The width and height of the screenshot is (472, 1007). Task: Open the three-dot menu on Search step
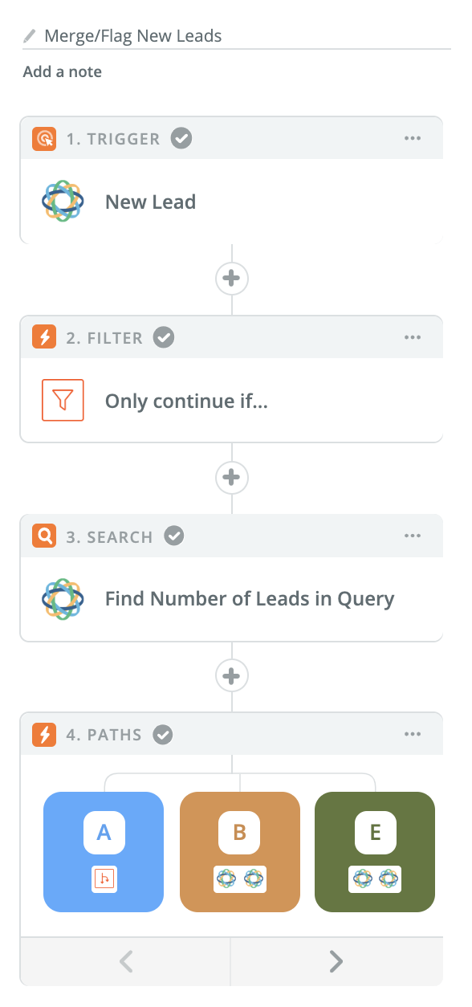tap(413, 536)
